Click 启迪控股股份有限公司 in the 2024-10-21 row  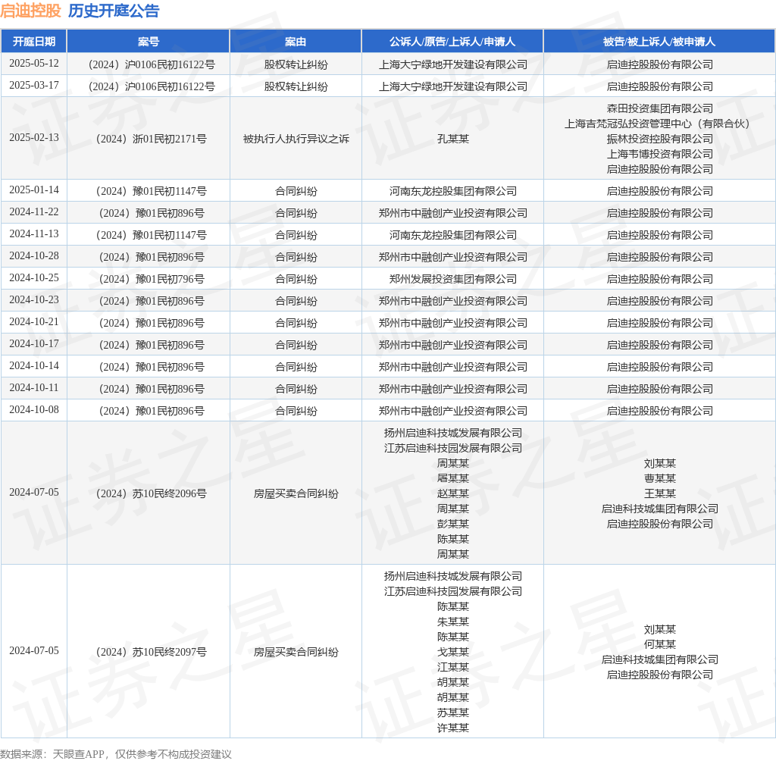pyautogui.click(x=660, y=324)
